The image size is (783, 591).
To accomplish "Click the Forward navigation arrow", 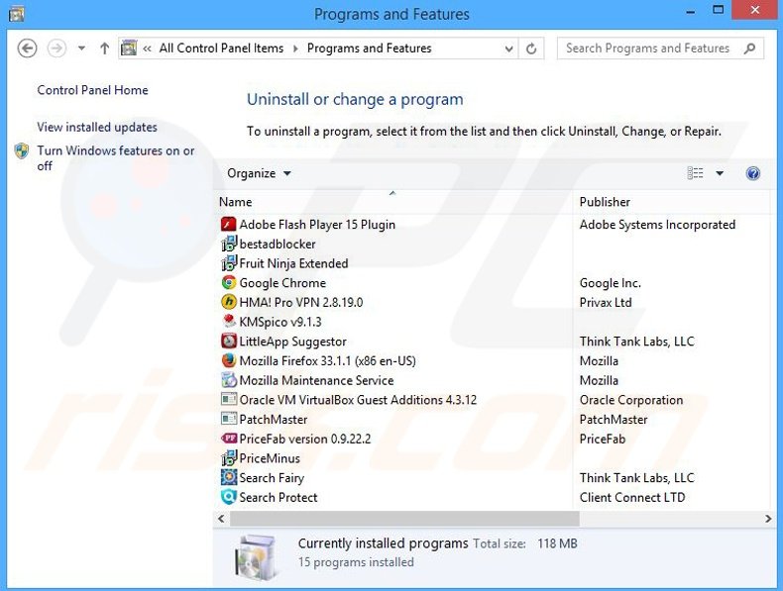I will click(x=56, y=49).
